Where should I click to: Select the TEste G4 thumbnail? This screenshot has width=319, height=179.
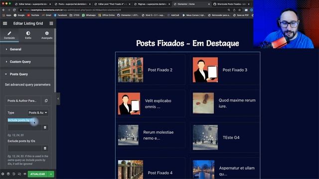coord(205,137)
